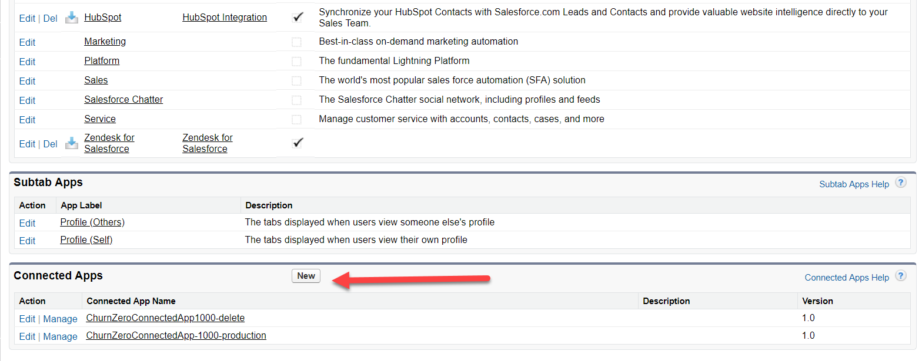Click the Description header in Connected Apps table
This screenshot has height=361, width=922.
[x=666, y=301]
